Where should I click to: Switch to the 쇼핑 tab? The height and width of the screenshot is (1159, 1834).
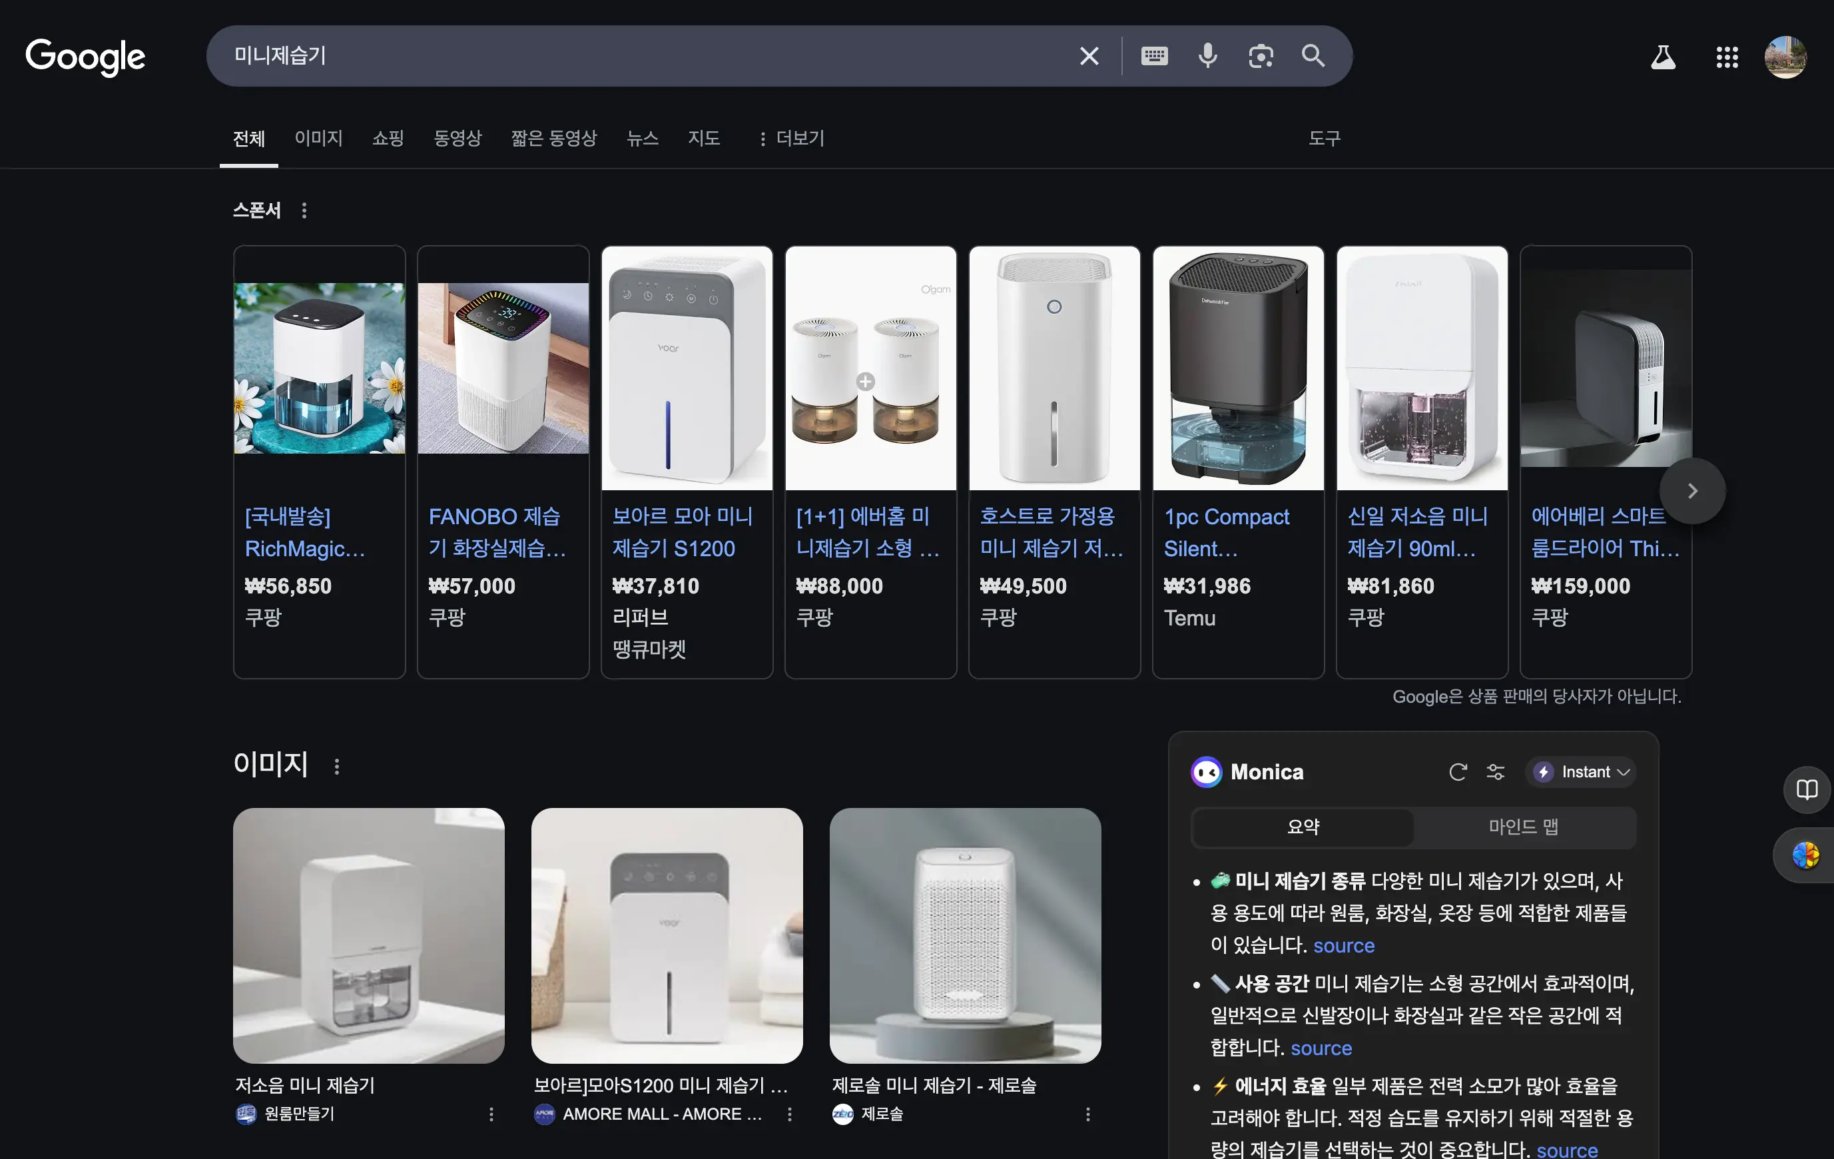(x=388, y=138)
